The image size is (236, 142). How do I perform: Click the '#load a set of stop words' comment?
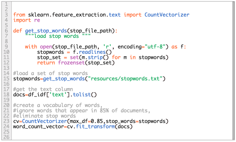(50, 73)
